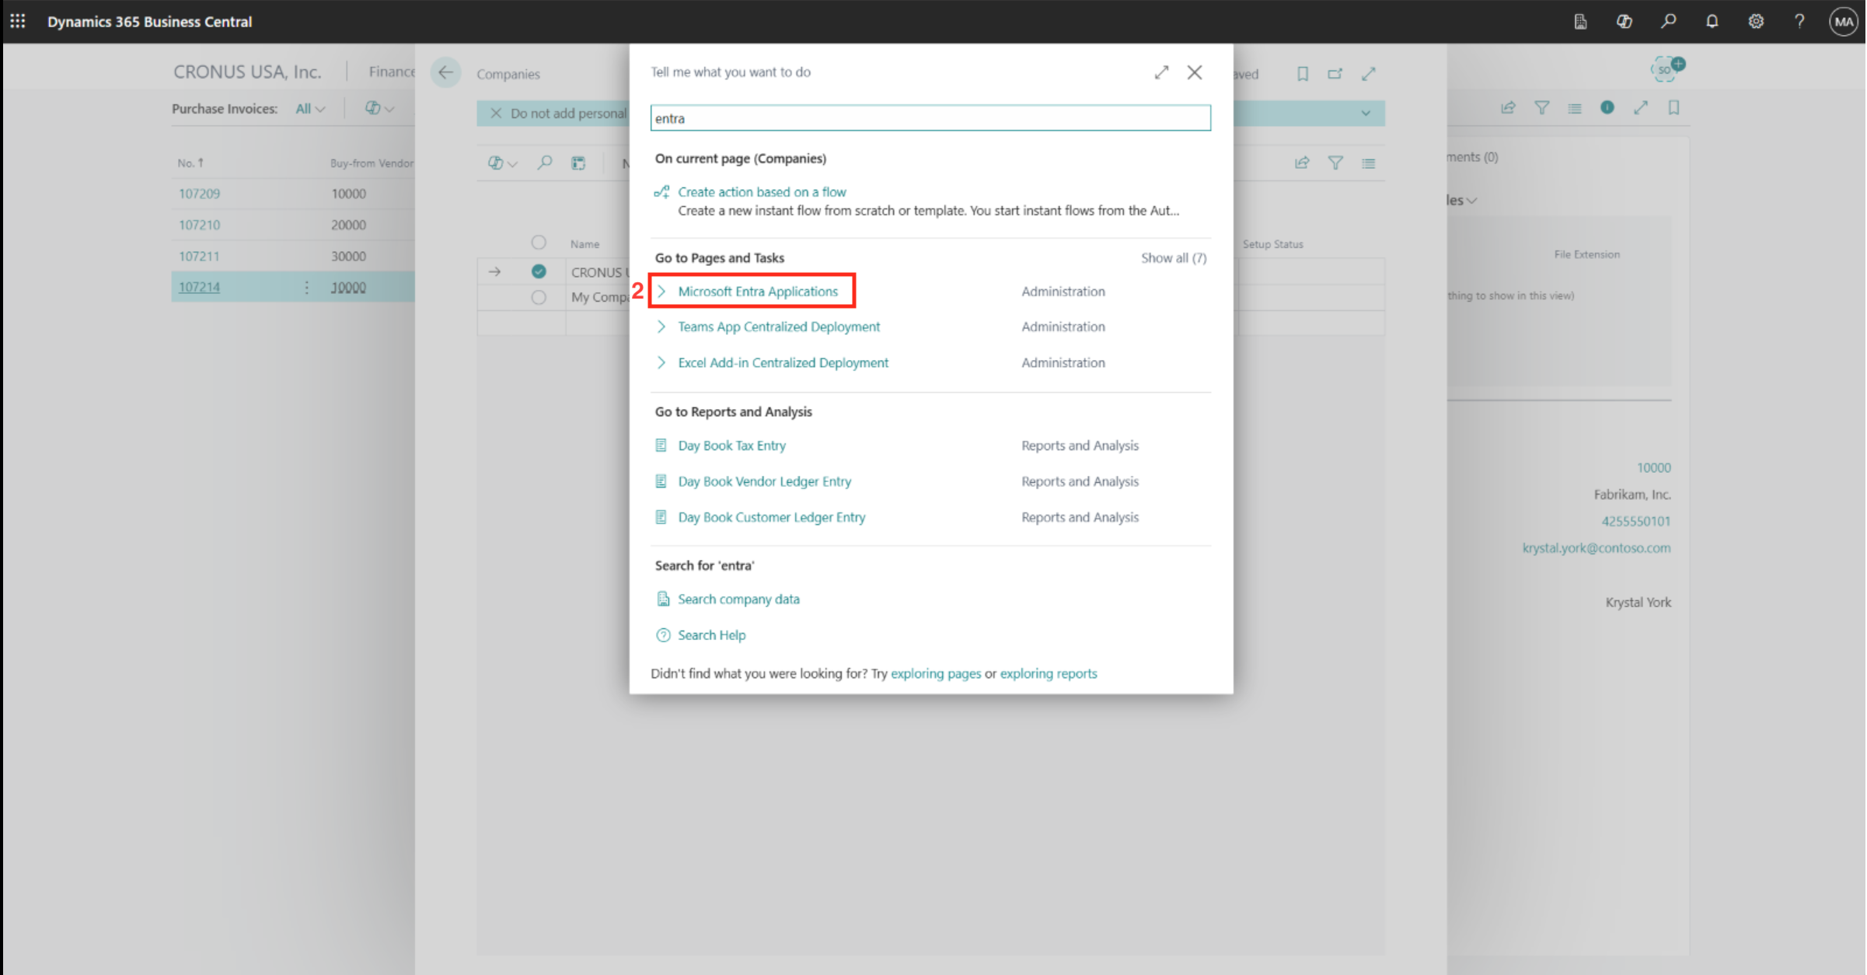Open Excel Add-in Centralized Deployment
The height and width of the screenshot is (975, 1867).
click(783, 362)
